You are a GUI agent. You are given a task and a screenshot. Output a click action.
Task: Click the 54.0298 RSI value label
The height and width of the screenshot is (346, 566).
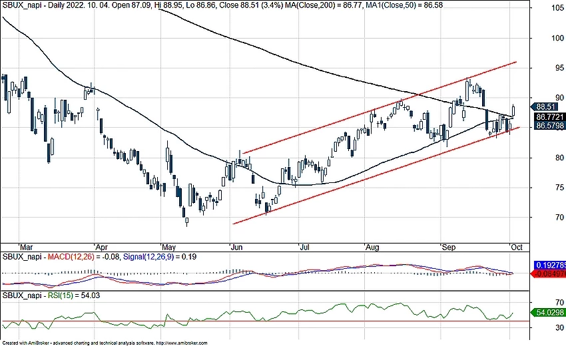(x=549, y=313)
